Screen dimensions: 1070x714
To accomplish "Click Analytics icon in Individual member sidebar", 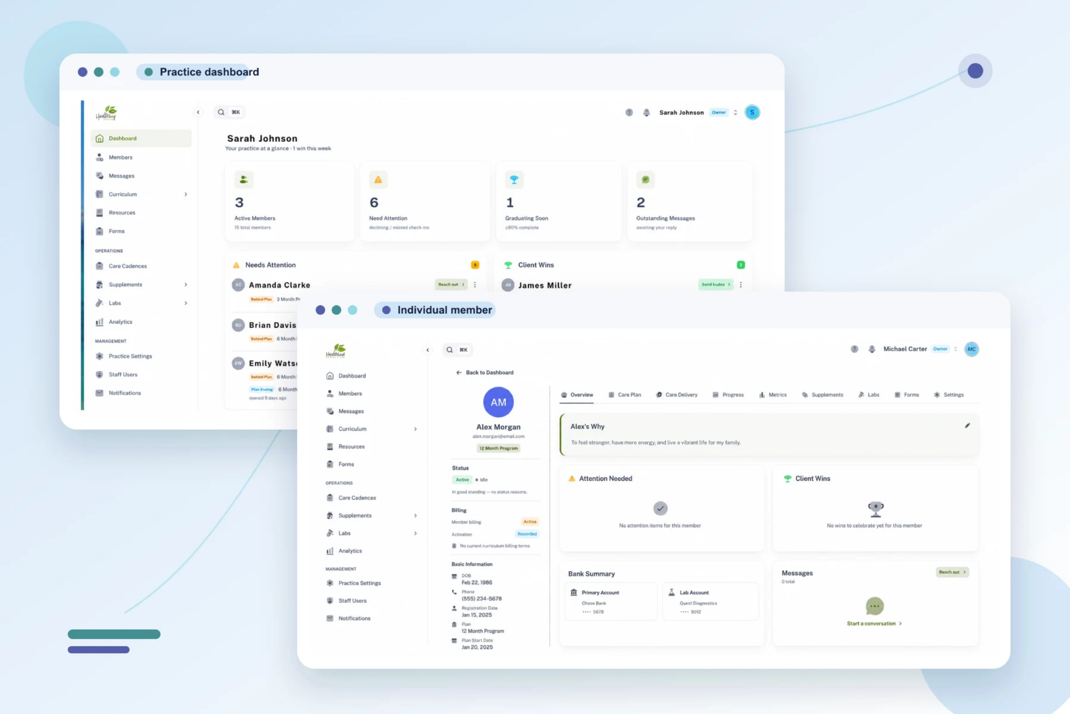I will 330,551.
